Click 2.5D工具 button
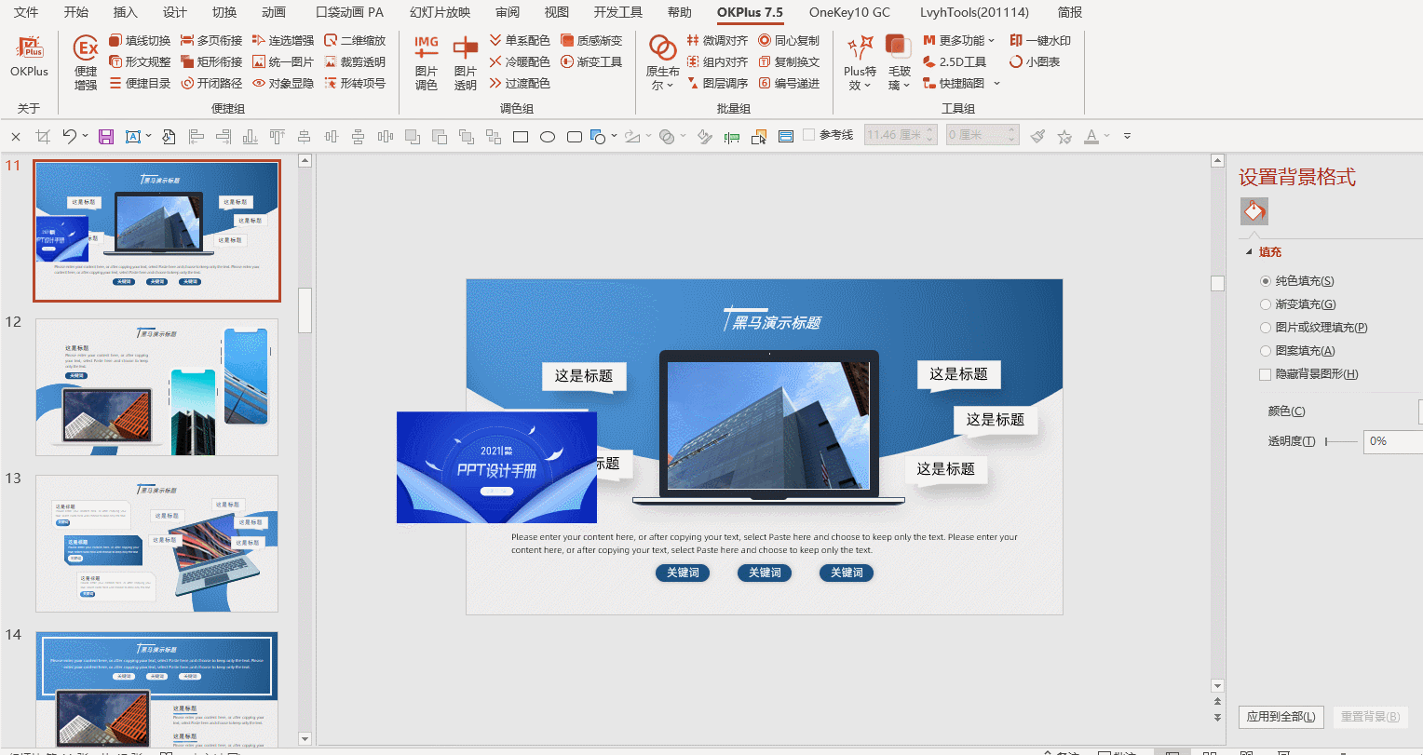Viewport: 1423px width, 755px height. [x=955, y=62]
